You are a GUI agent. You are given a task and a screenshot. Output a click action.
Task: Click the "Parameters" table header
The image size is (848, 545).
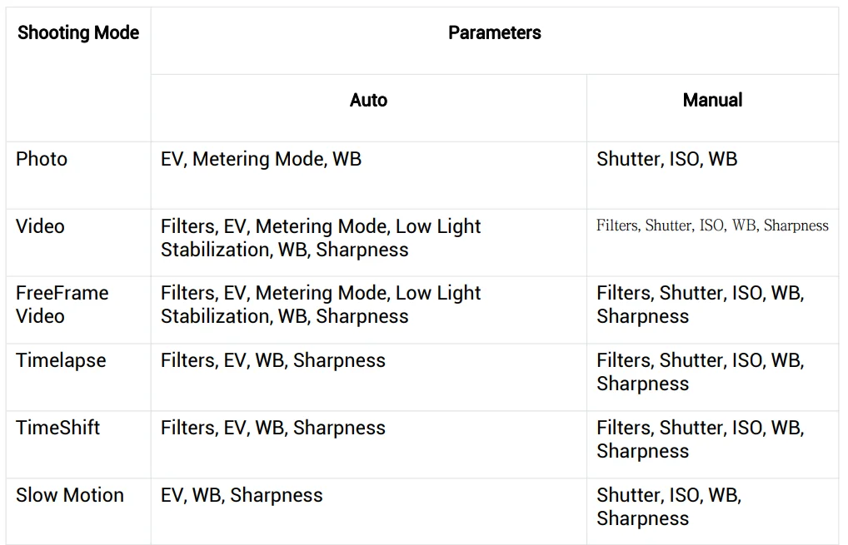(494, 33)
